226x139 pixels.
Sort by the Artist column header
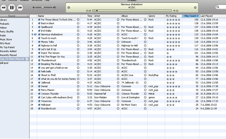point(107,16)
